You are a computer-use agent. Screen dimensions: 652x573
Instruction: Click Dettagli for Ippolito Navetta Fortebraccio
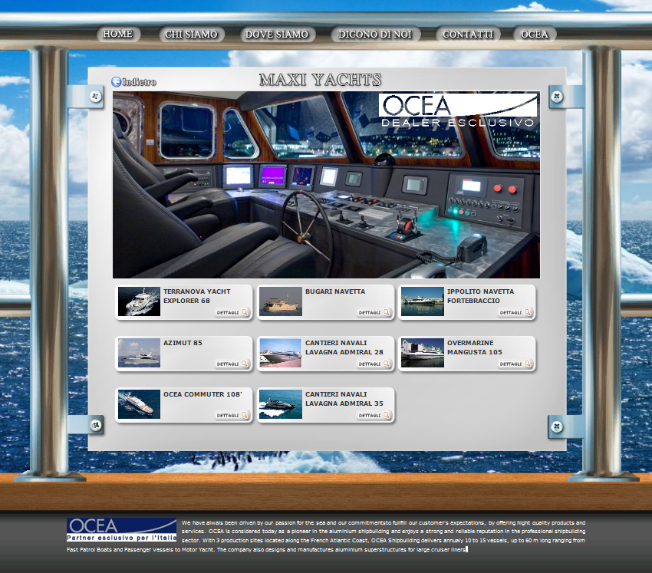(515, 312)
